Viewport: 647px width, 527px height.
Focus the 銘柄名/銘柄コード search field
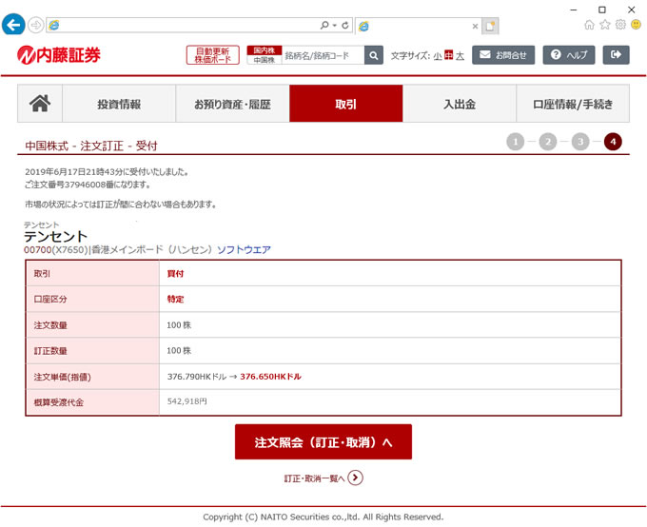click(323, 55)
